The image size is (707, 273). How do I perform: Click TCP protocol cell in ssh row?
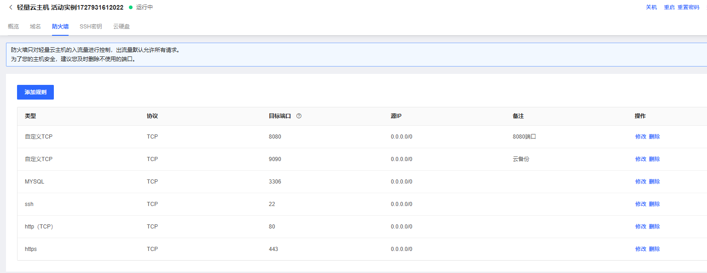coord(152,204)
